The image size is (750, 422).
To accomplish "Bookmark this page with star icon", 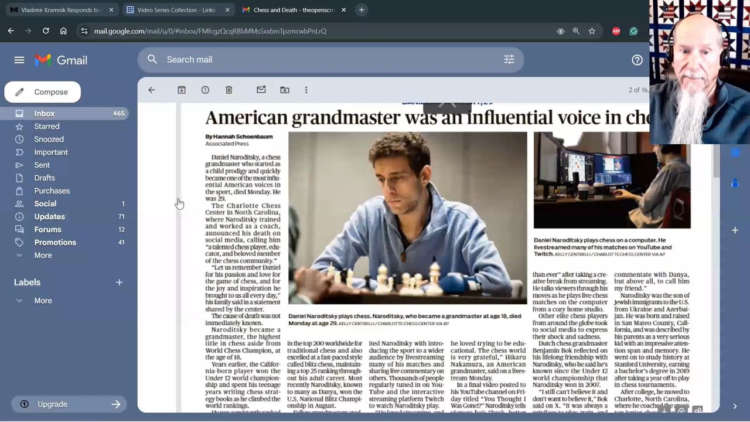I will pos(592,31).
